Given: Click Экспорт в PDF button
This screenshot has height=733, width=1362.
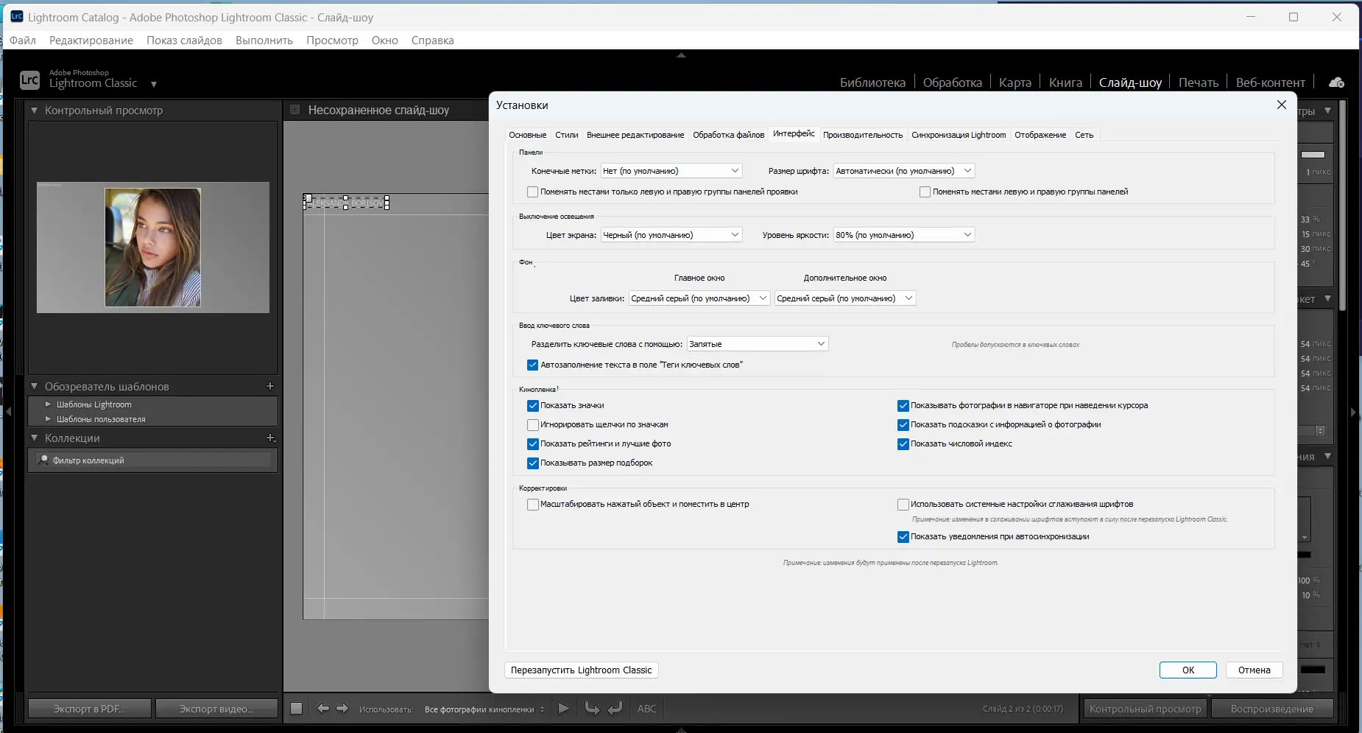Looking at the screenshot, I should [89, 709].
